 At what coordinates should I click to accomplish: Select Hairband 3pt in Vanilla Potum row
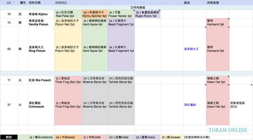(x=218, y=22)
